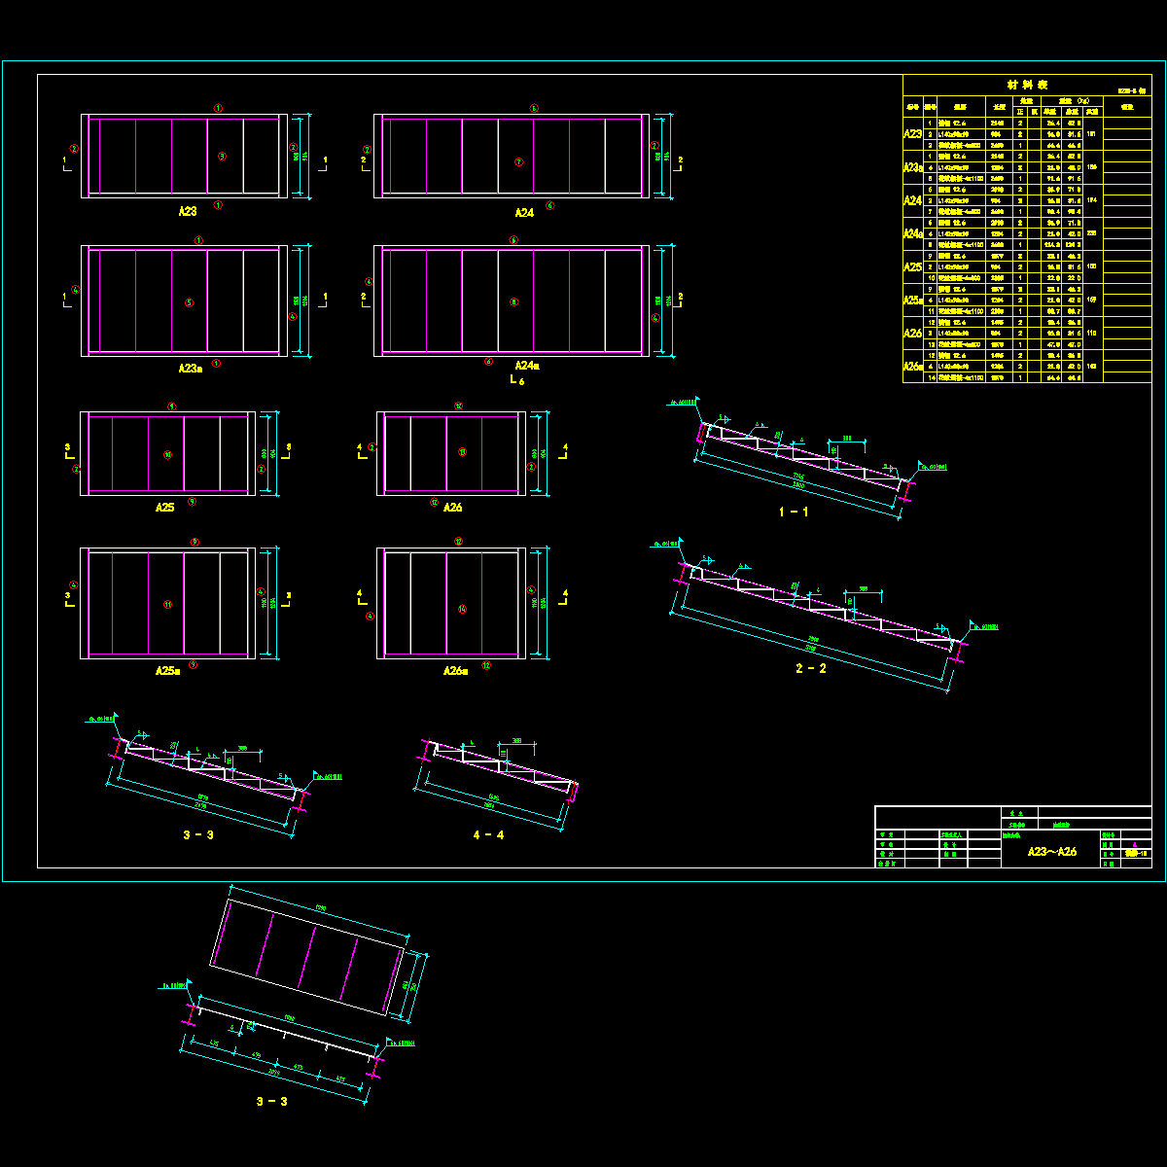1167x1167 pixels.
Task: Click the A23 panel label
Action: coord(188,211)
